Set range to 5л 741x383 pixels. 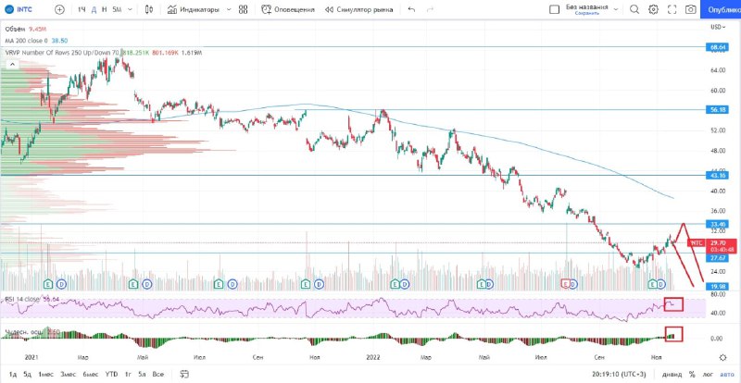click(143, 374)
